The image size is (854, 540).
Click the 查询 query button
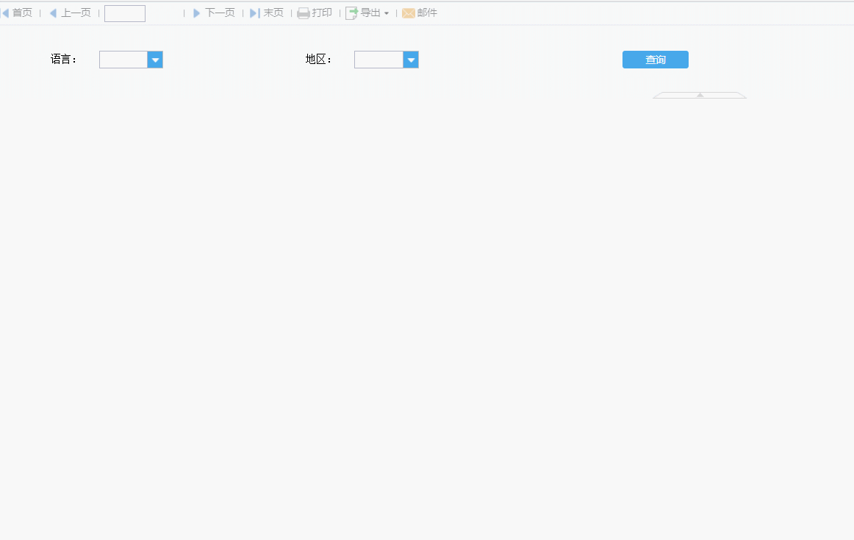[x=656, y=60]
